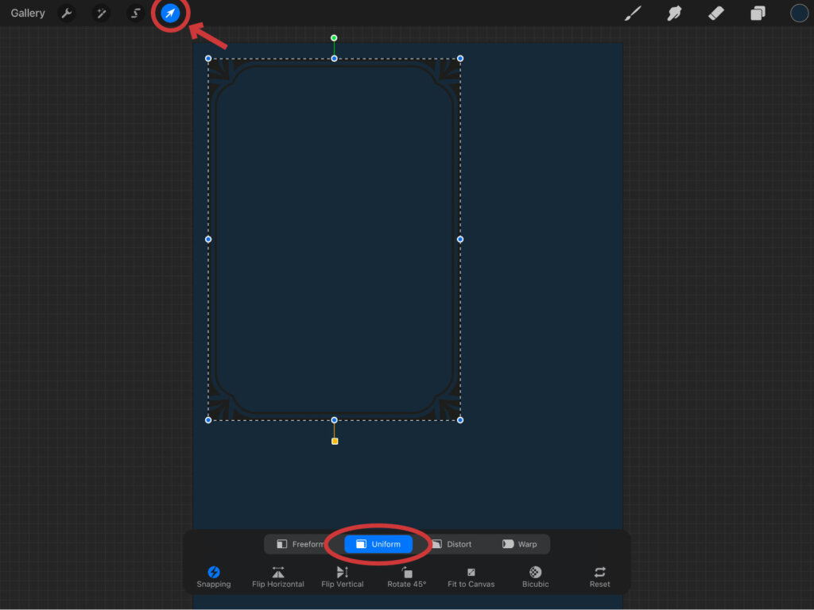Image resolution: width=814 pixels, height=610 pixels.
Task: Tap the Transform arrow tool
Action: pyautogui.click(x=170, y=14)
